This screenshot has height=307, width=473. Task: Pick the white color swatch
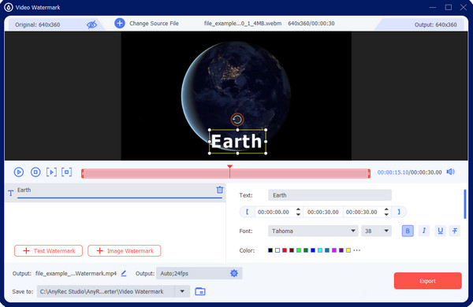(x=277, y=250)
